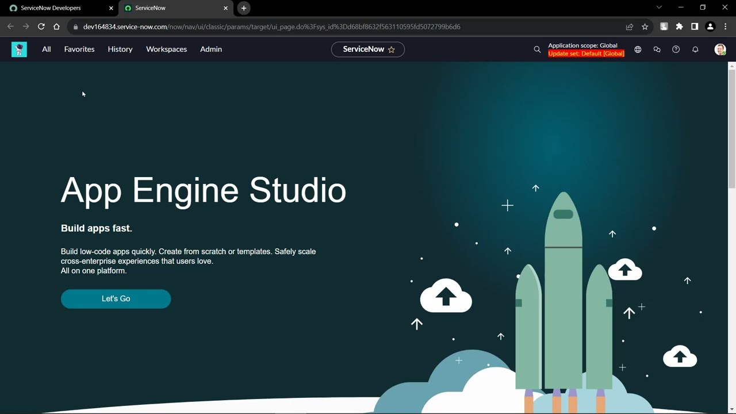Click the grey extension icon in the toolbar
Viewport: 736px width, 414px height.
click(x=664, y=26)
